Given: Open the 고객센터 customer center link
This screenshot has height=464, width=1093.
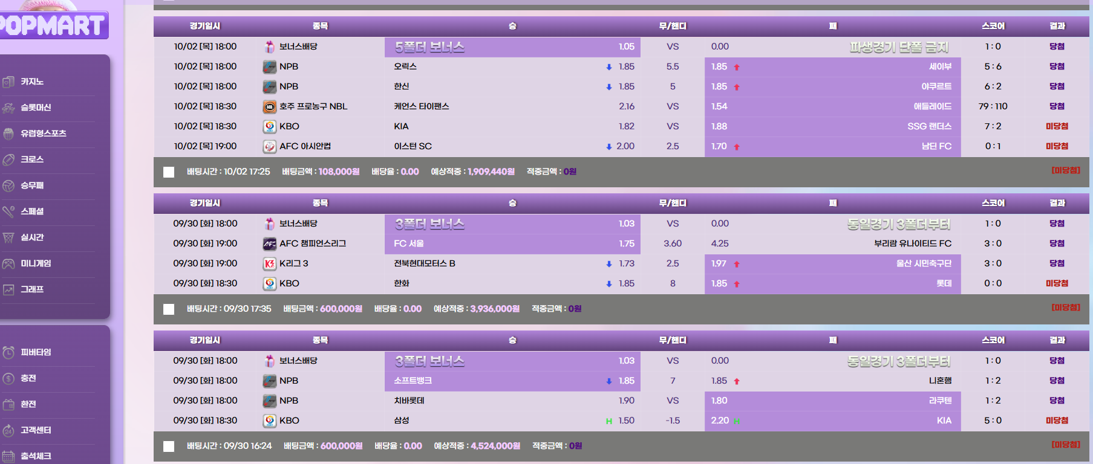Looking at the screenshot, I should click(36, 430).
